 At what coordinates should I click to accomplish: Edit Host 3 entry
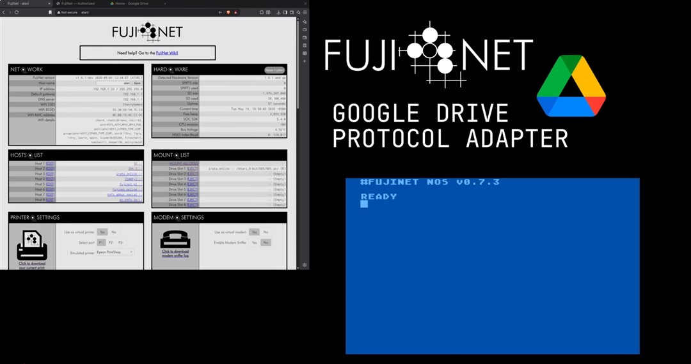coord(51,174)
